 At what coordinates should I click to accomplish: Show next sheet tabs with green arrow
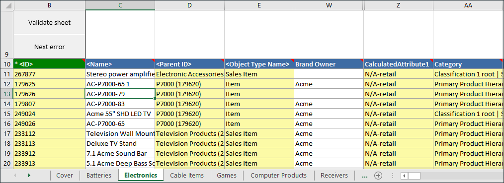[29, 175]
